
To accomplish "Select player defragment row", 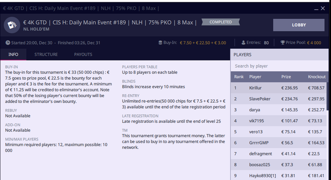I will [279, 154].
